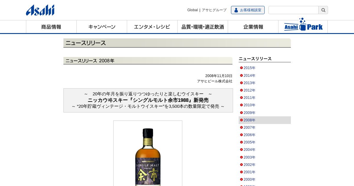Click the シングルモルト余市1988 headline
The width and height of the screenshot is (354, 186).
[148, 100]
